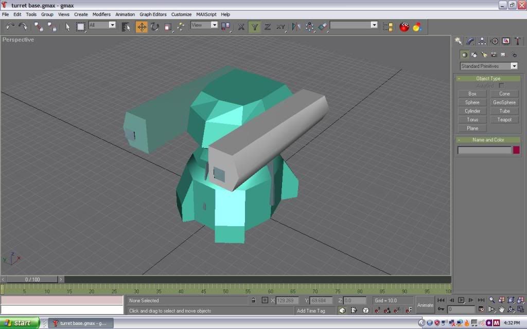Click the Mirror Selected Objects icon
527x329 pixels.
pos(296,27)
